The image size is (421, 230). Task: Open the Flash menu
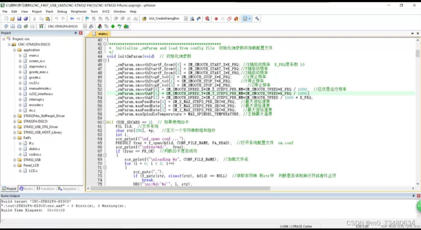(x=50, y=12)
